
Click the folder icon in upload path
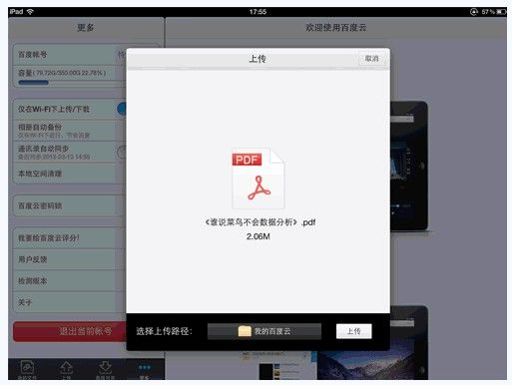pos(245,331)
